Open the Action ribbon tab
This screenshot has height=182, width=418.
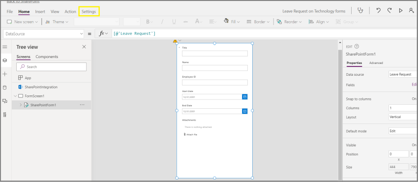(x=70, y=11)
